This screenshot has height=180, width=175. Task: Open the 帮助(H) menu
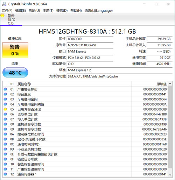click(76, 11)
